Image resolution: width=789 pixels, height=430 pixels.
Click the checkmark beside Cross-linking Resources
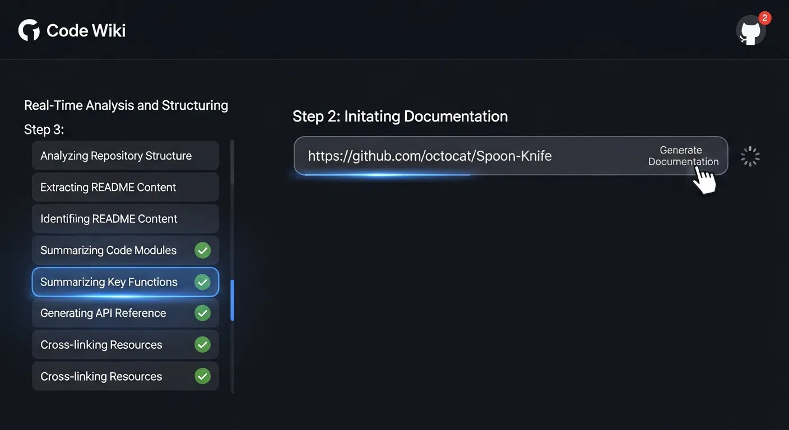(203, 344)
